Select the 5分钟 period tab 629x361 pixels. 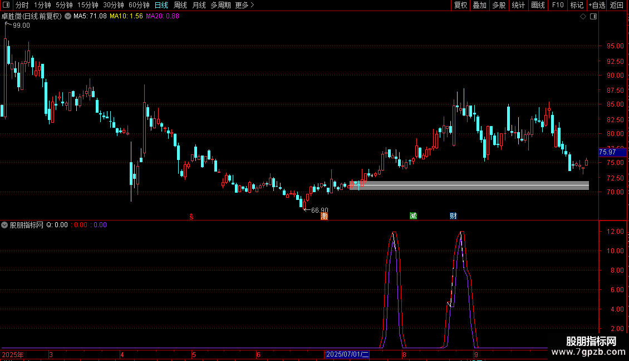(64, 5)
